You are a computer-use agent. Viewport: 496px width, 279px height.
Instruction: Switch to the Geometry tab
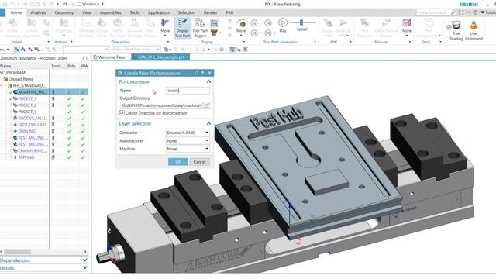tap(64, 12)
